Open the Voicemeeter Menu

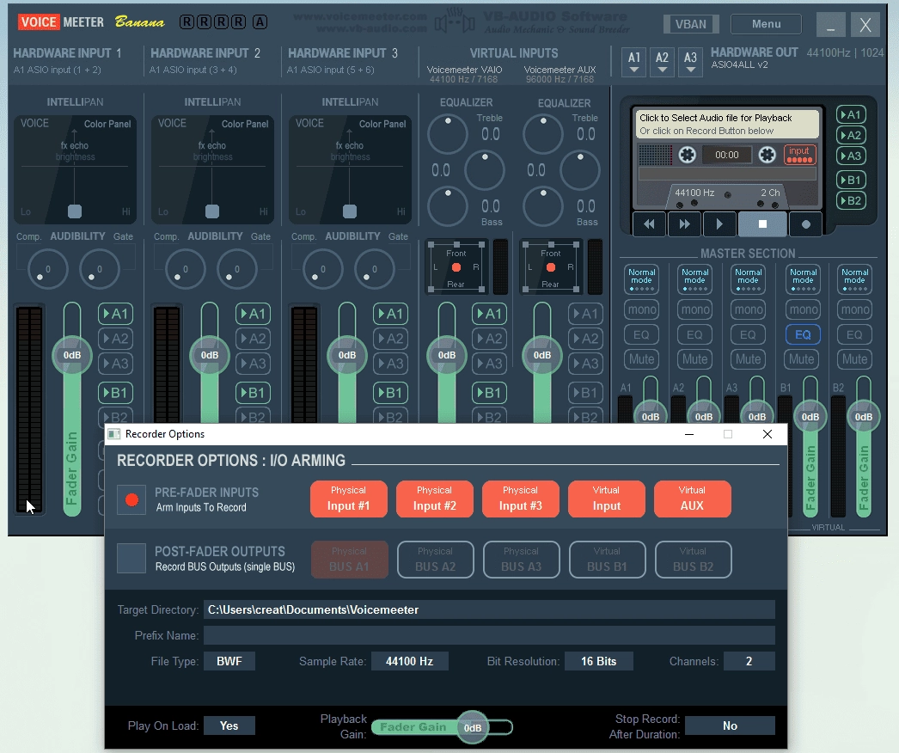coord(766,24)
